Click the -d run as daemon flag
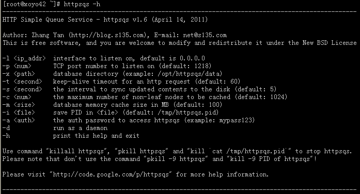Viewport: 360px width, 194px height. point(6,128)
